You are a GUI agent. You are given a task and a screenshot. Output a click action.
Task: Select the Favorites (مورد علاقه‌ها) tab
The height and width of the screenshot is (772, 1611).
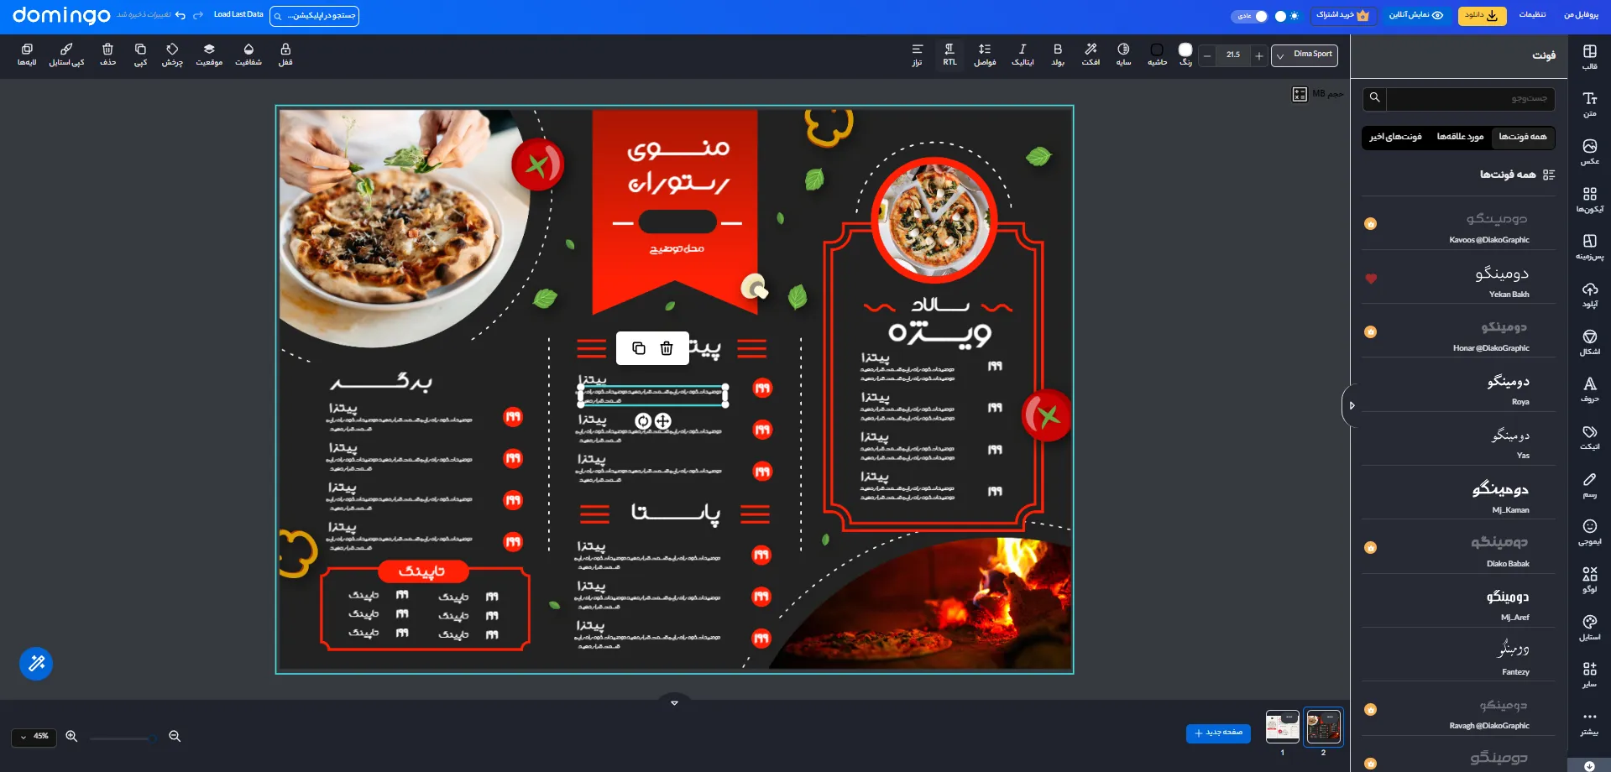click(1460, 137)
